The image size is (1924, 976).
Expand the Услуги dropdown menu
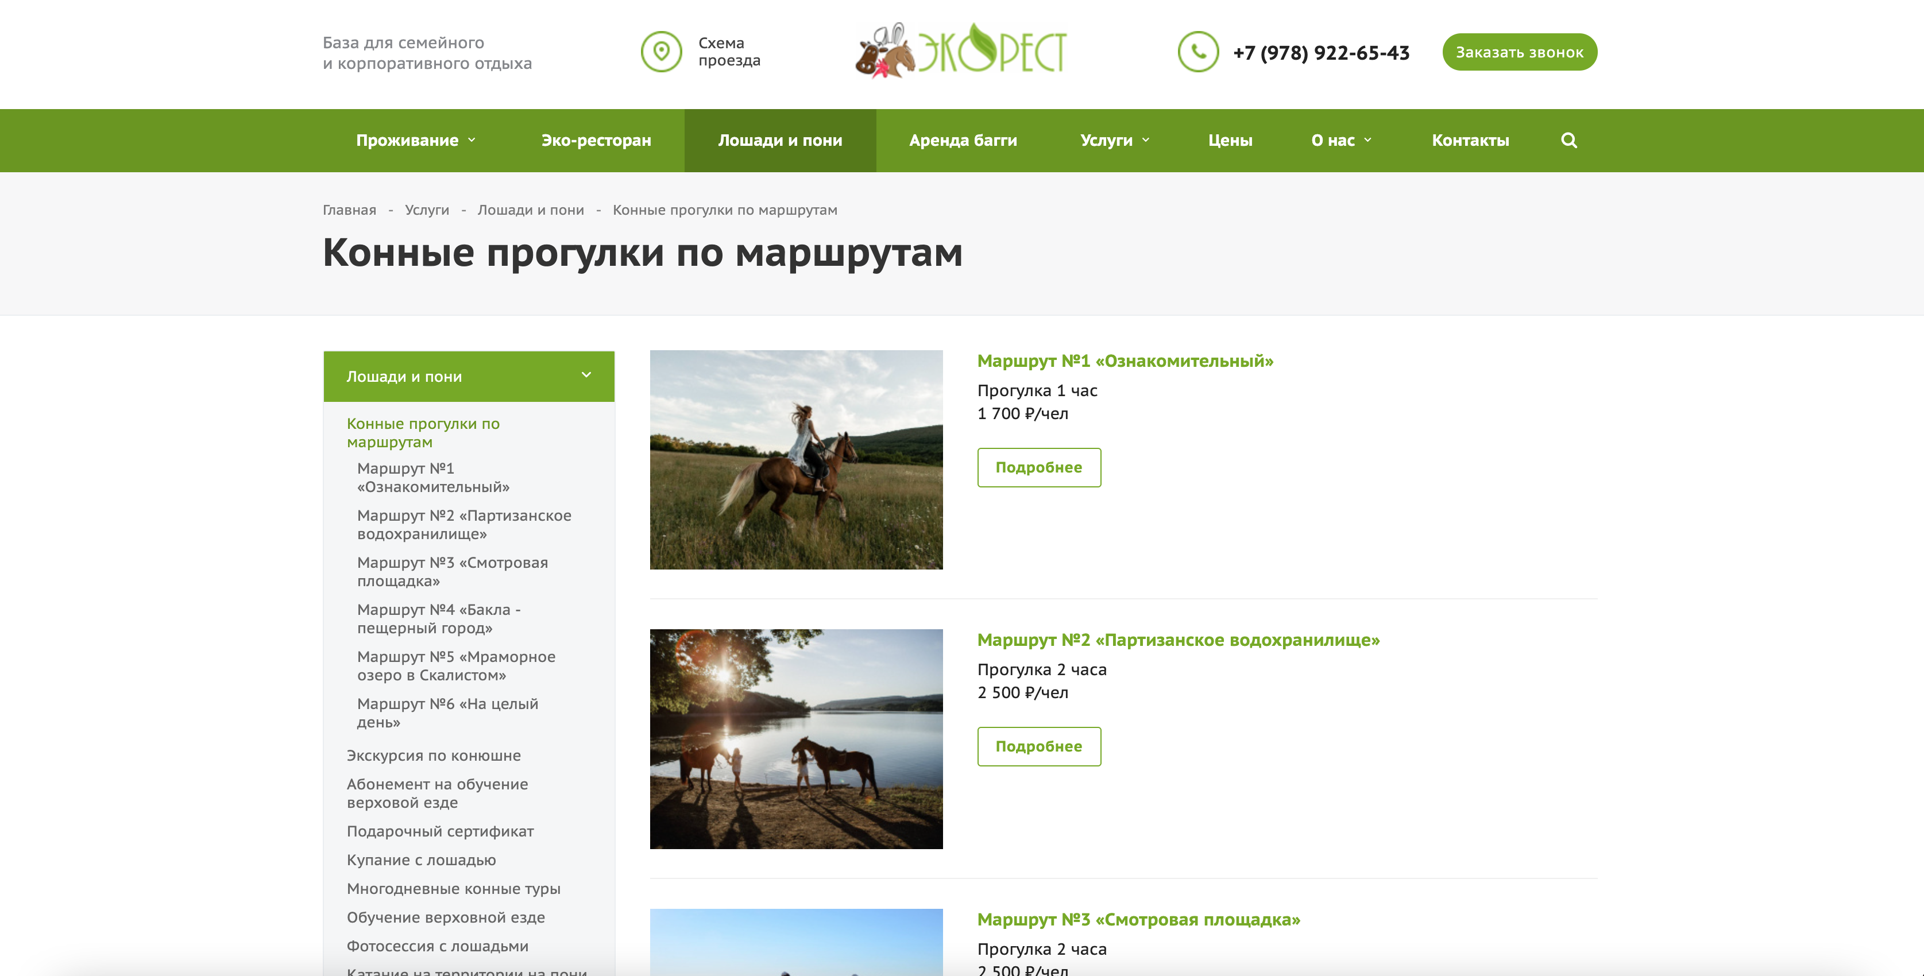(x=1114, y=141)
